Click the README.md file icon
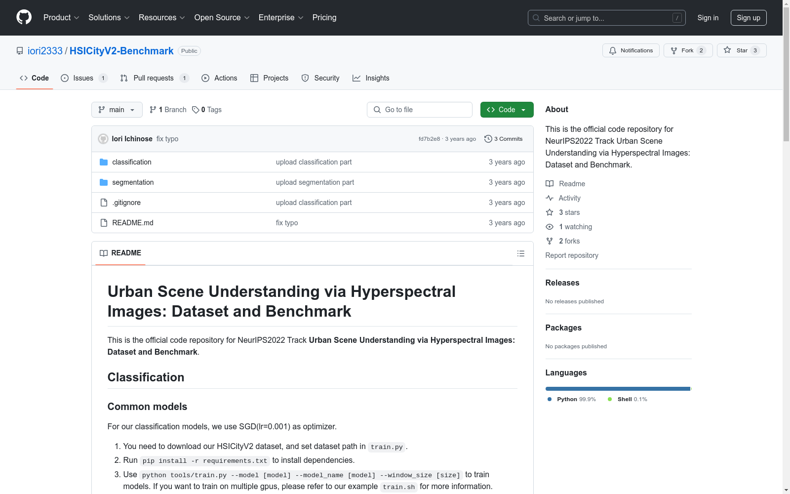The height and width of the screenshot is (494, 790). point(104,223)
